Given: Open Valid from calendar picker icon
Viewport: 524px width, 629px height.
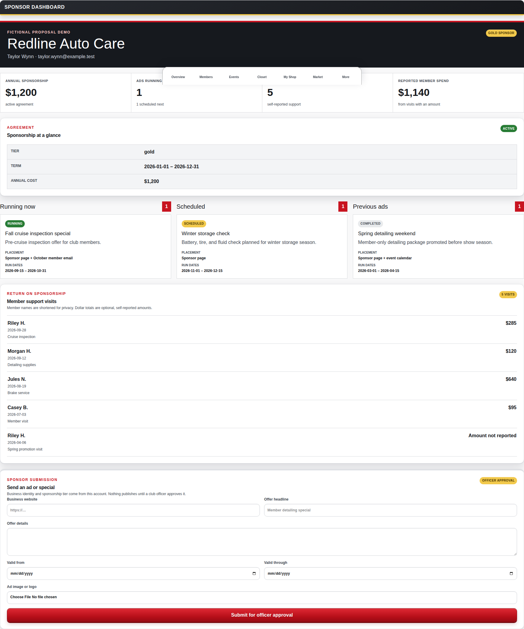Looking at the screenshot, I should [x=254, y=574].
